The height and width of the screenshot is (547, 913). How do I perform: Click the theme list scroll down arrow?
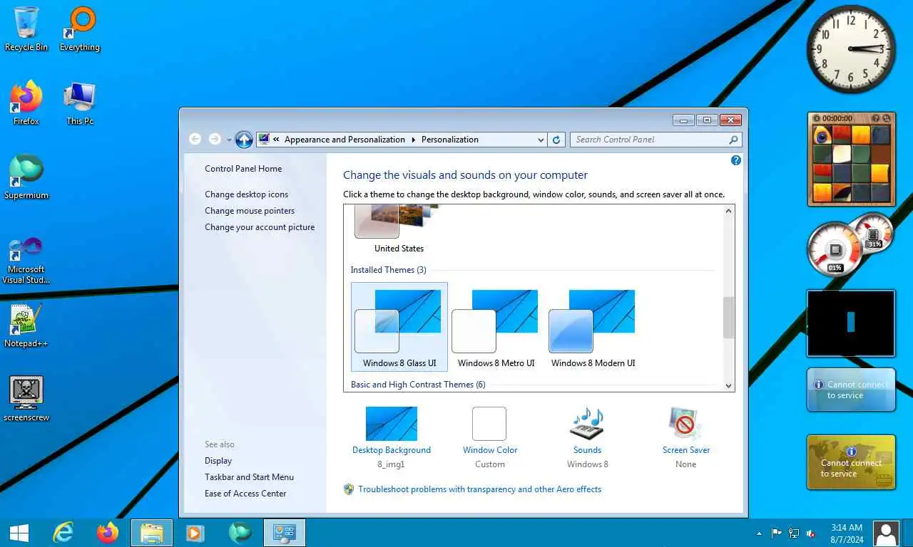click(728, 386)
